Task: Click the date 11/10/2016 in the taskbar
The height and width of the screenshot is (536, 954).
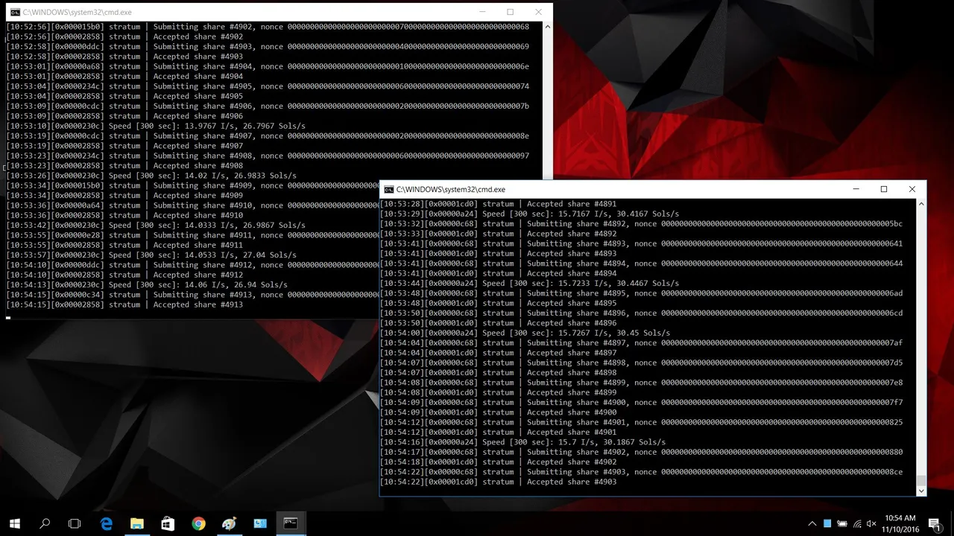Action: [901, 529]
